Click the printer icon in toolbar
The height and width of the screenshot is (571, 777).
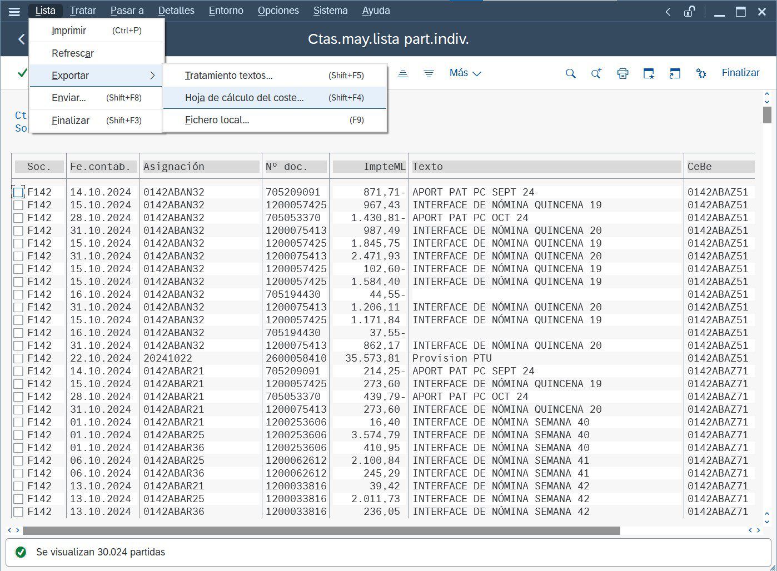(622, 73)
